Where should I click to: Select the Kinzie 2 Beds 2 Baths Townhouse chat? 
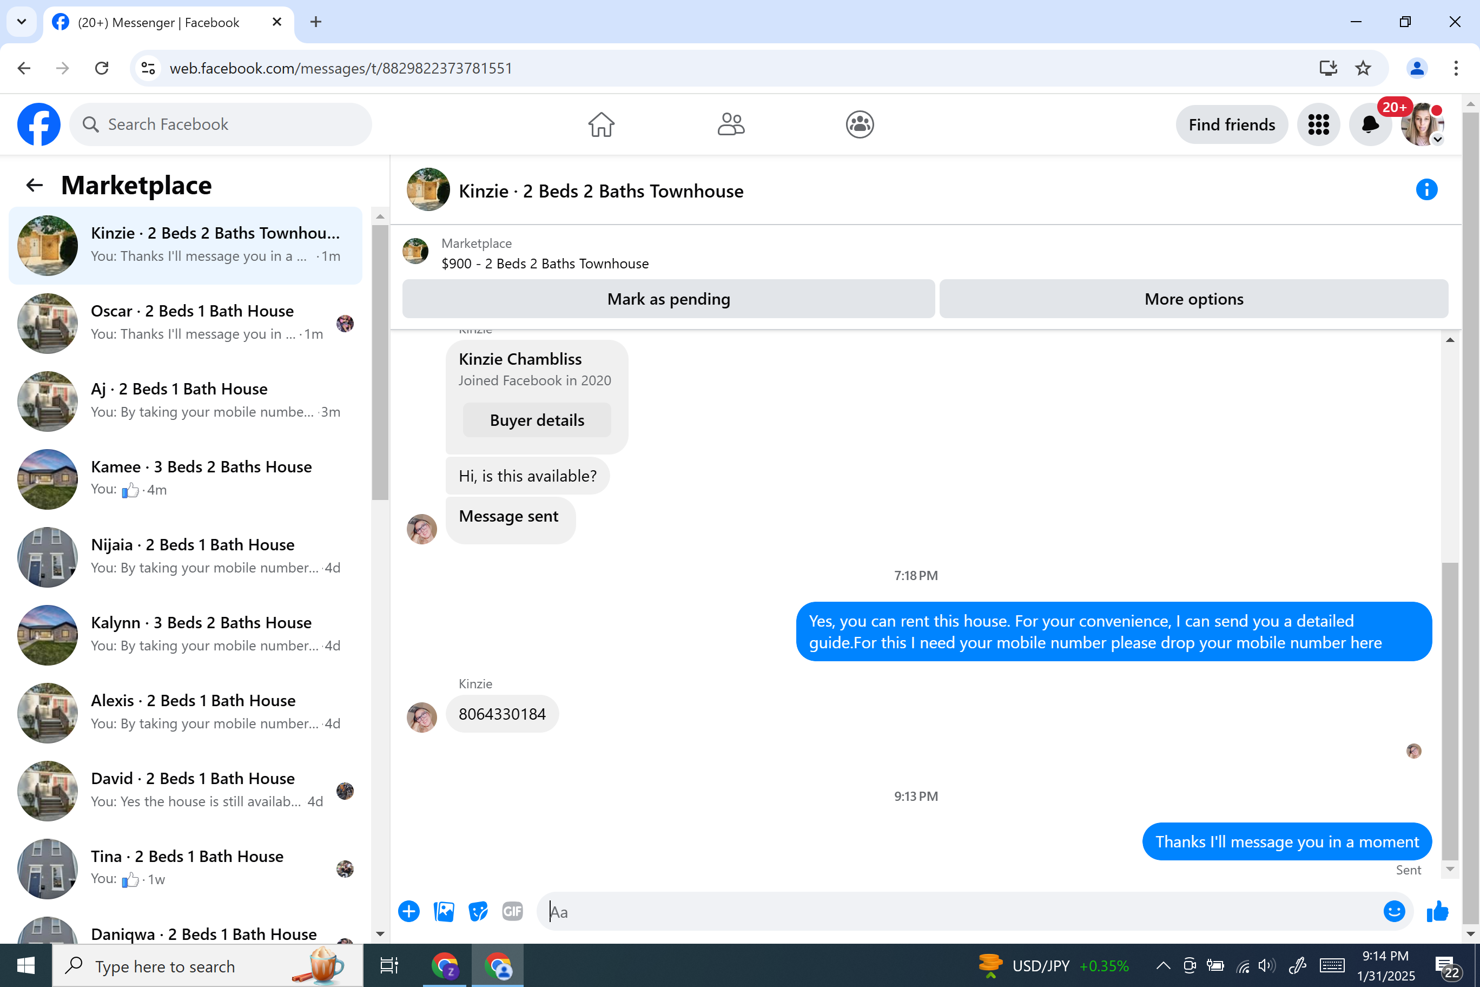[186, 246]
